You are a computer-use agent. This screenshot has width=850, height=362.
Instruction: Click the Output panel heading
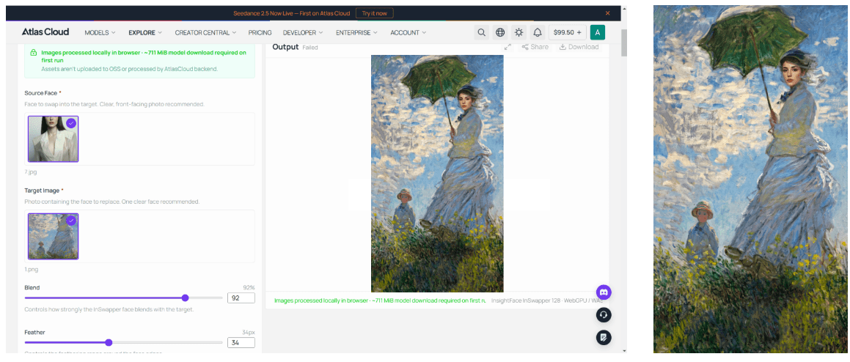(285, 47)
